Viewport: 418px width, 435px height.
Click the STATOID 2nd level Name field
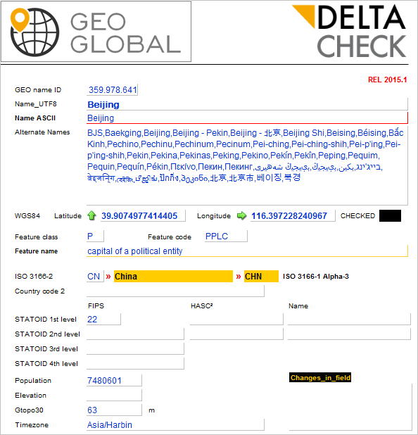click(x=349, y=334)
